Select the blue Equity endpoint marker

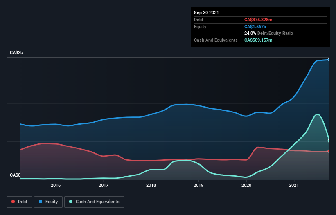[x=329, y=60]
